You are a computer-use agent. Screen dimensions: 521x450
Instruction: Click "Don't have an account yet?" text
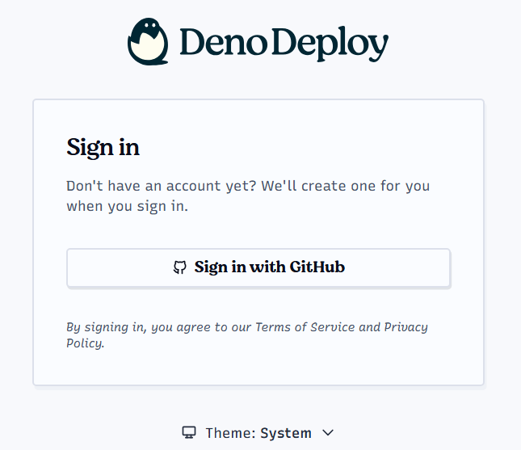[162, 186]
